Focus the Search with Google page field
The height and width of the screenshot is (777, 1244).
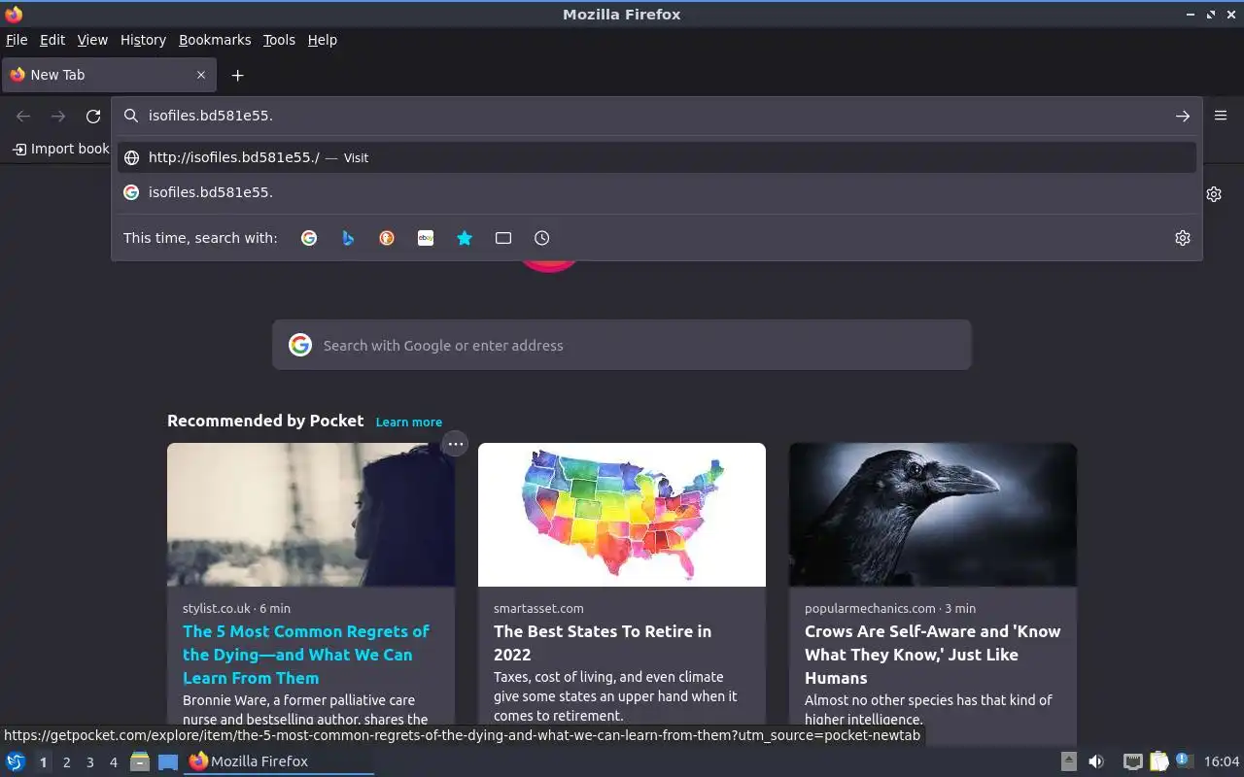tap(622, 345)
